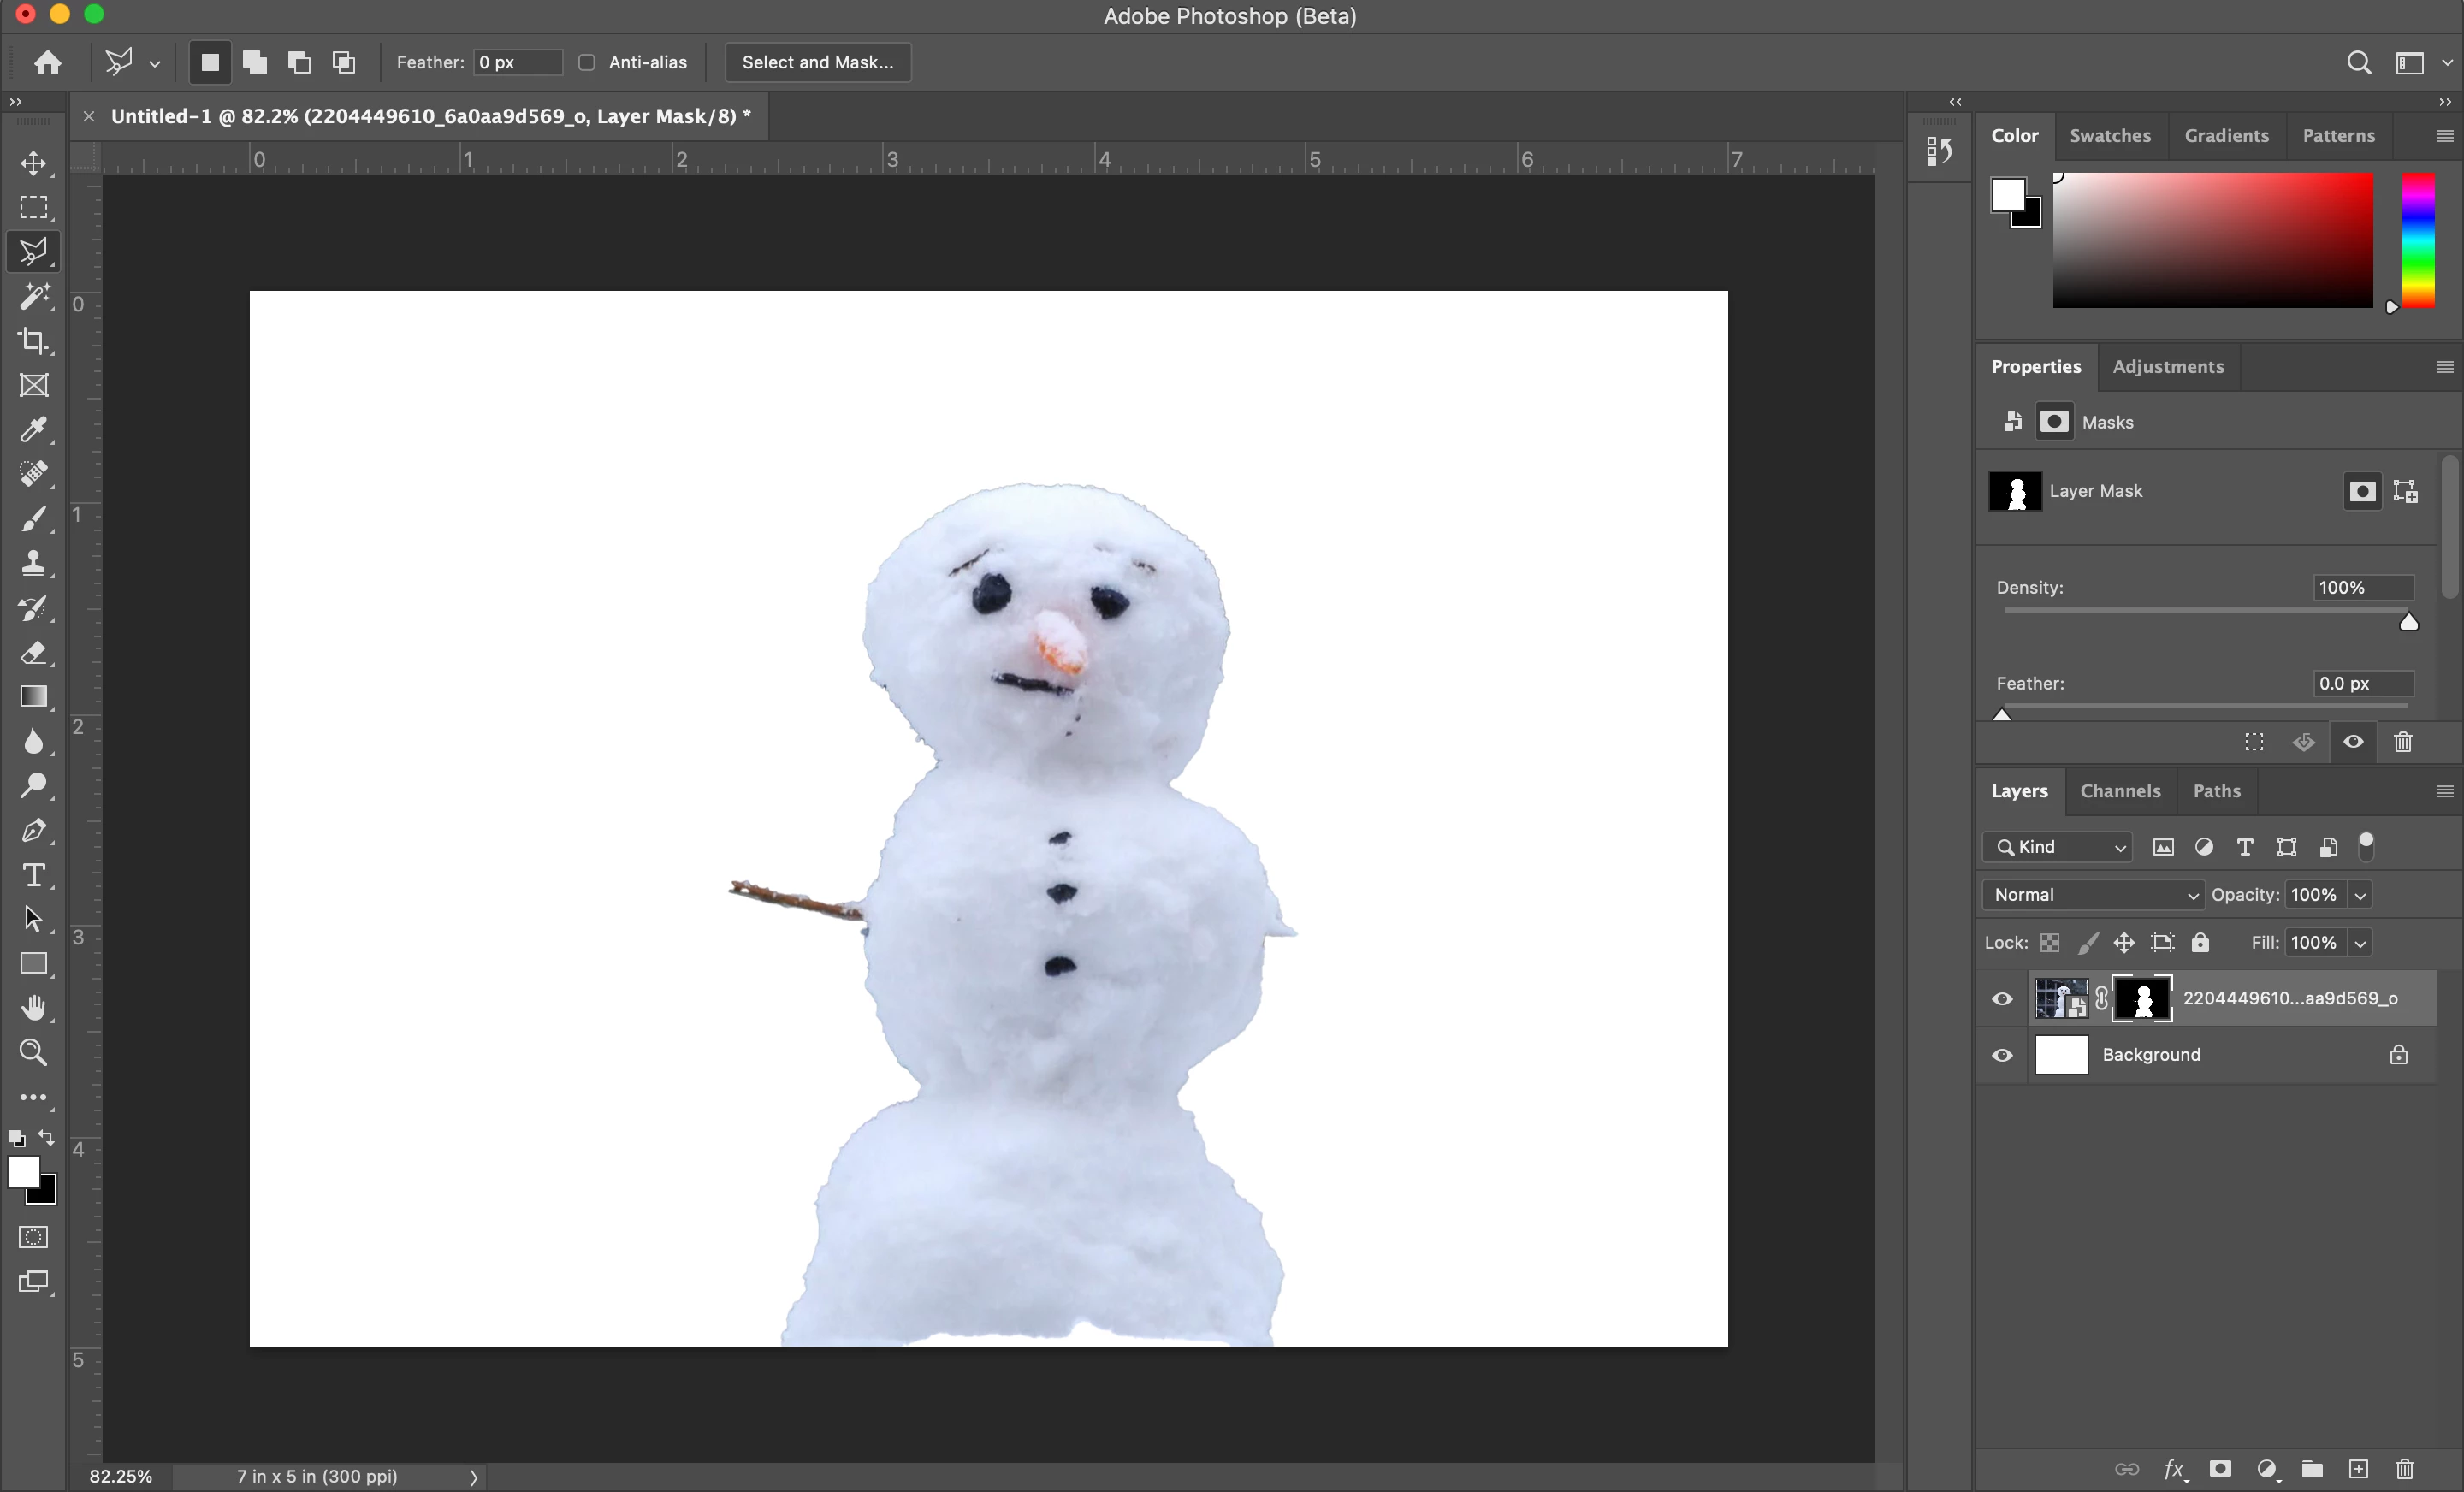
Task: Select the Clone Stamp tool
Action: 33,563
